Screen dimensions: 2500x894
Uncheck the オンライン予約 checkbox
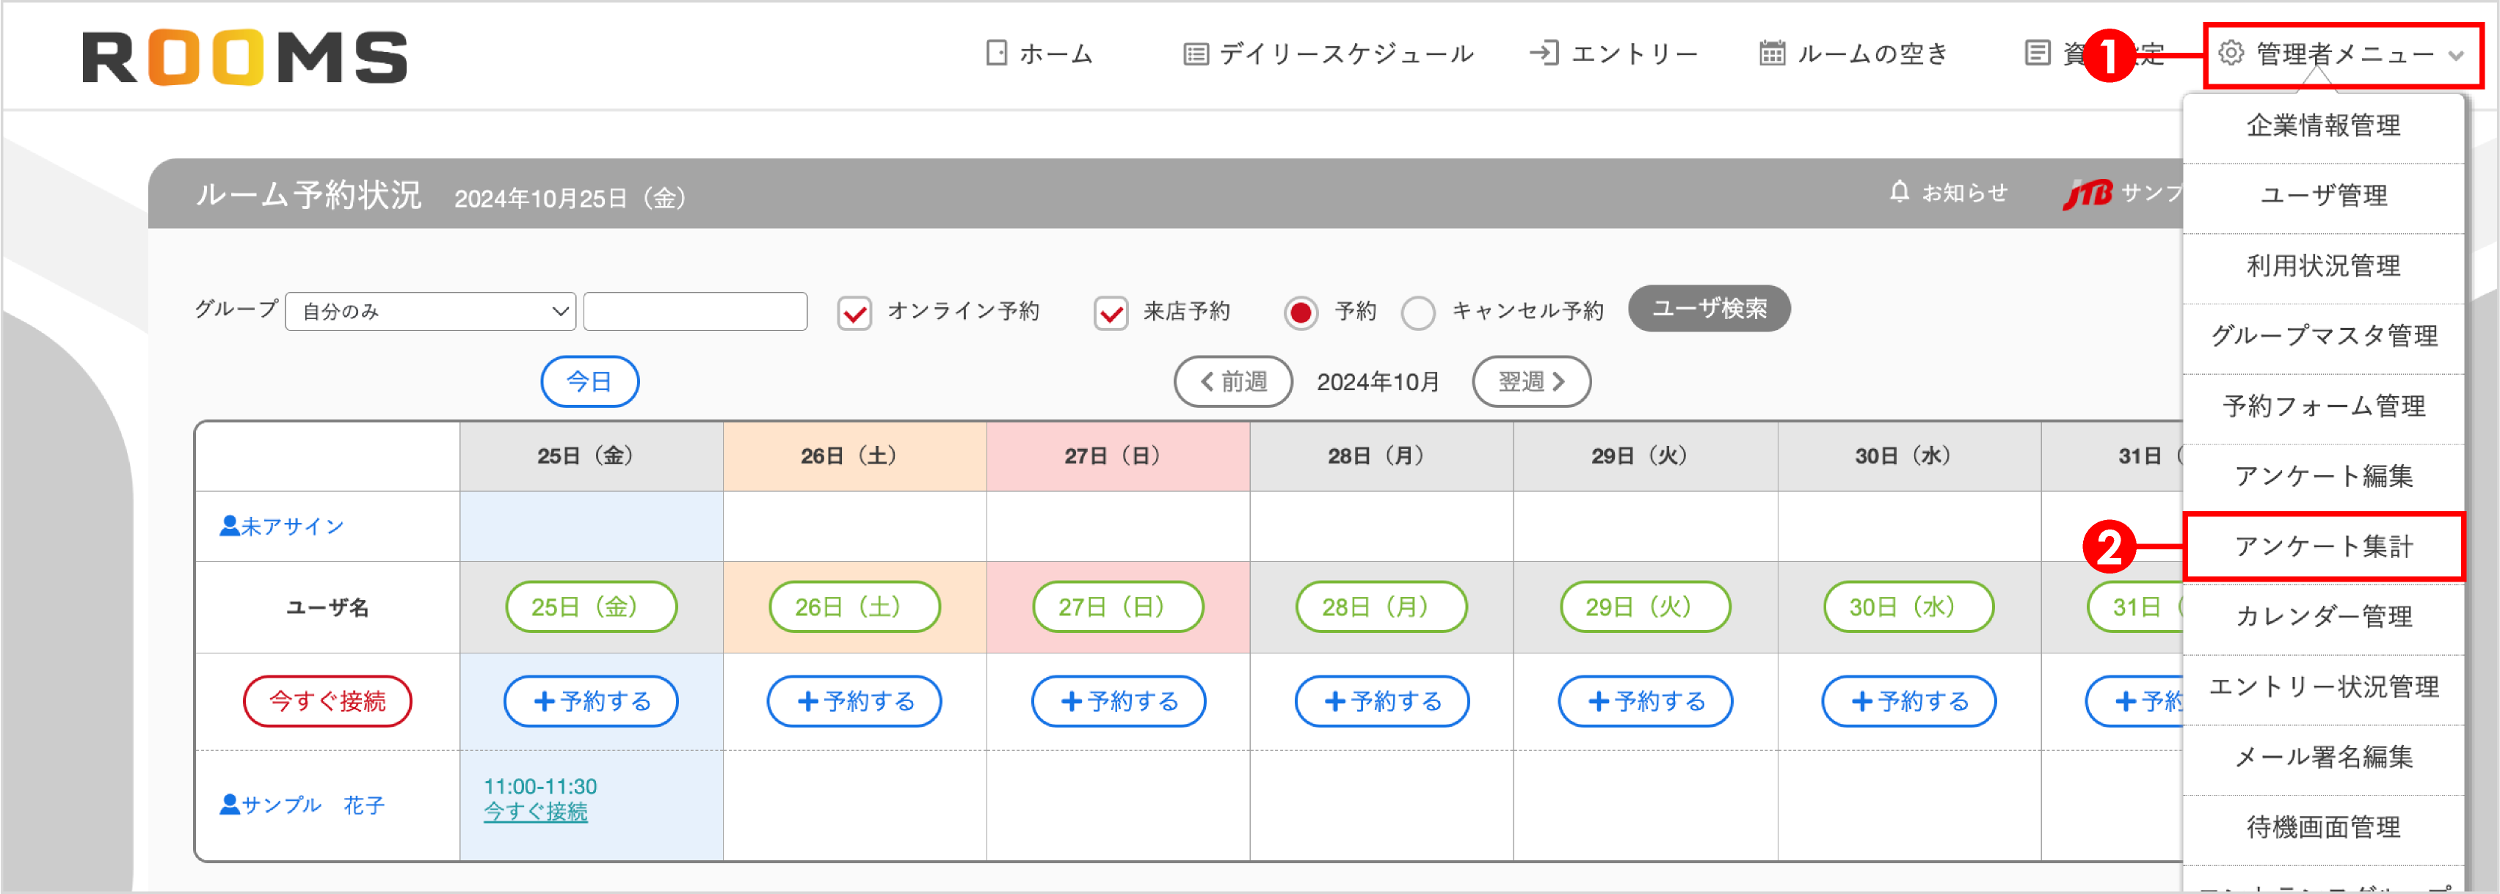854,312
